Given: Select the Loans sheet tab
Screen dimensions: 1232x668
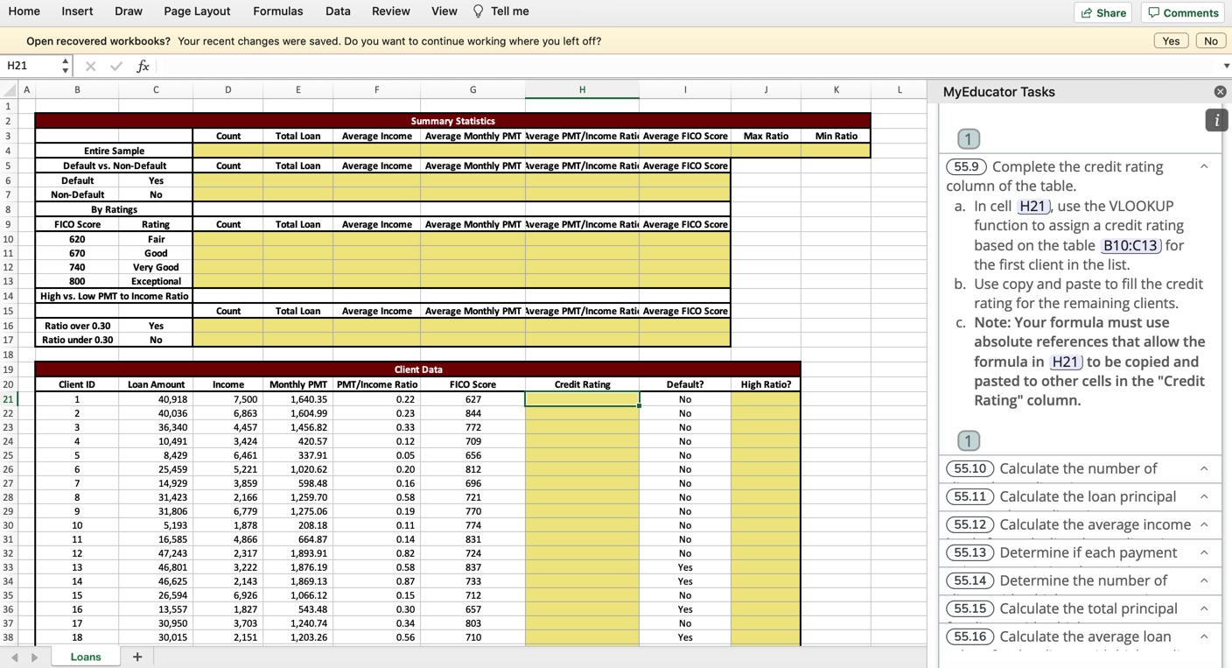Looking at the screenshot, I should click(x=86, y=657).
